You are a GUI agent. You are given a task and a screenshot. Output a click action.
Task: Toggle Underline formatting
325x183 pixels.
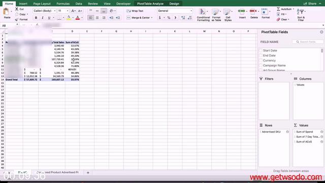click(x=49, y=18)
